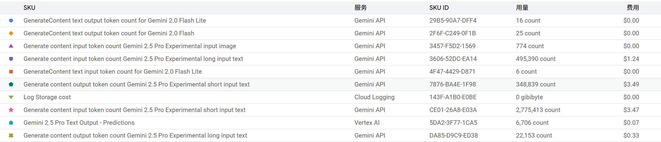
Task: Select the Log Storage cost SKU name
Action: 47,97
